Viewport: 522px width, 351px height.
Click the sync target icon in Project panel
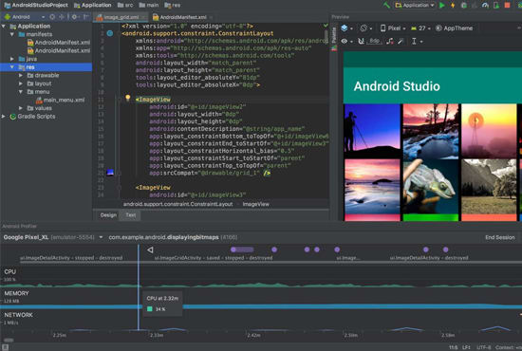(52, 17)
